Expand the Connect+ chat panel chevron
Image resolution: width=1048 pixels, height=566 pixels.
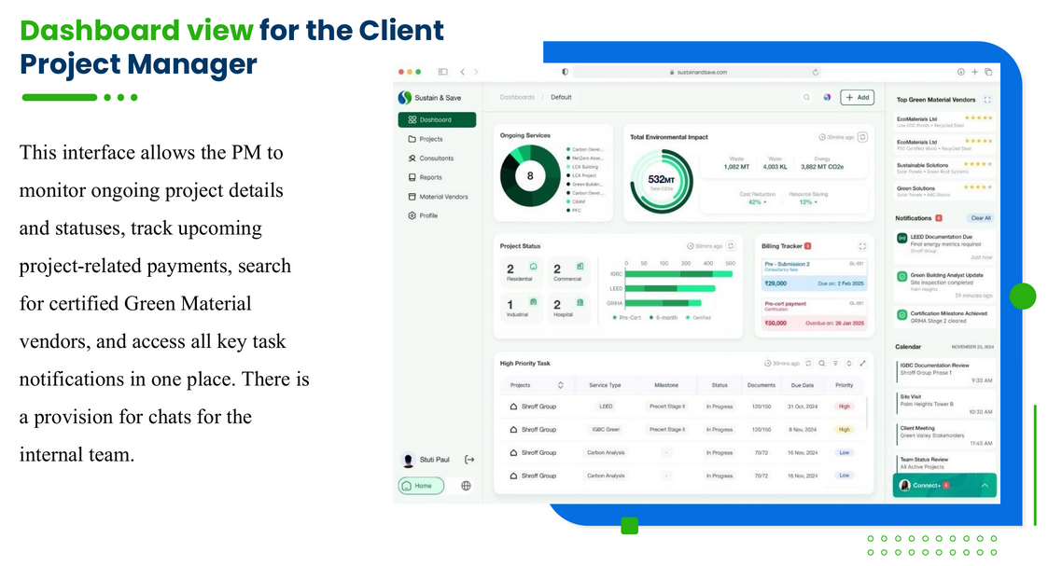click(984, 486)
